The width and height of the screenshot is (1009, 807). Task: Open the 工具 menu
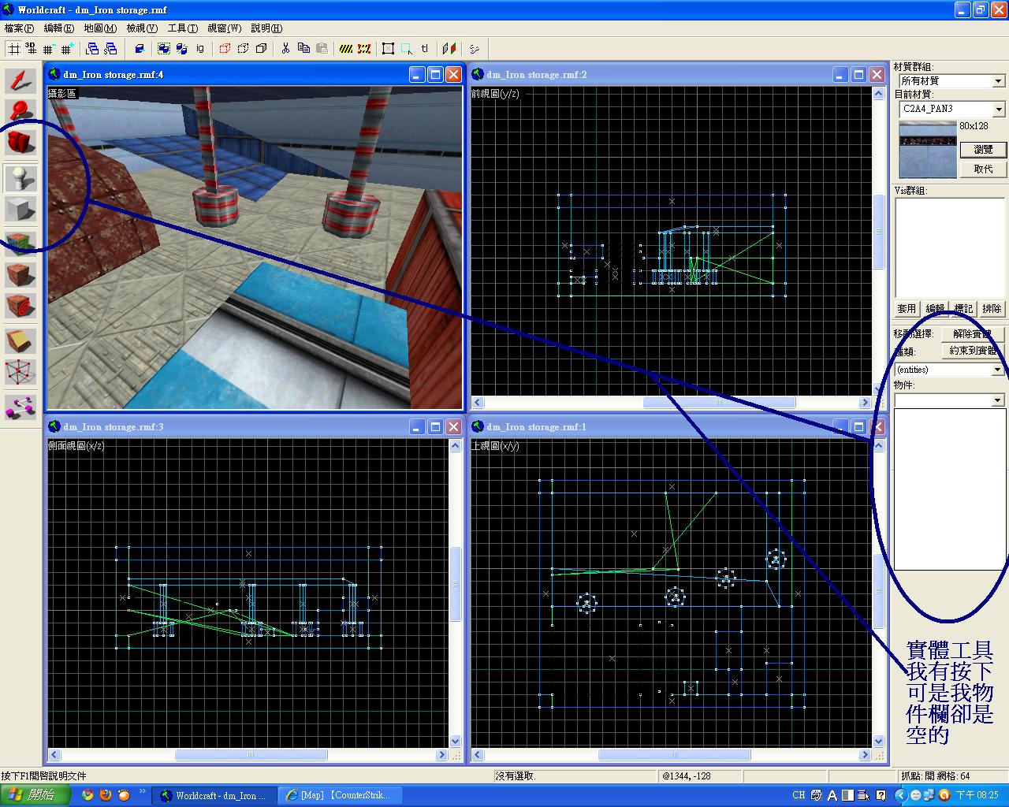coord(183,28)
